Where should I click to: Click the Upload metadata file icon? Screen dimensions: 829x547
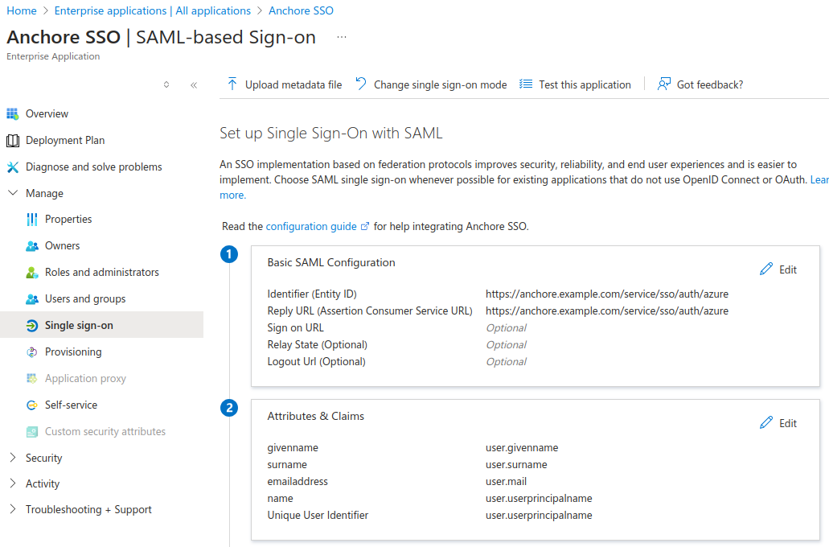coord(232,84)
